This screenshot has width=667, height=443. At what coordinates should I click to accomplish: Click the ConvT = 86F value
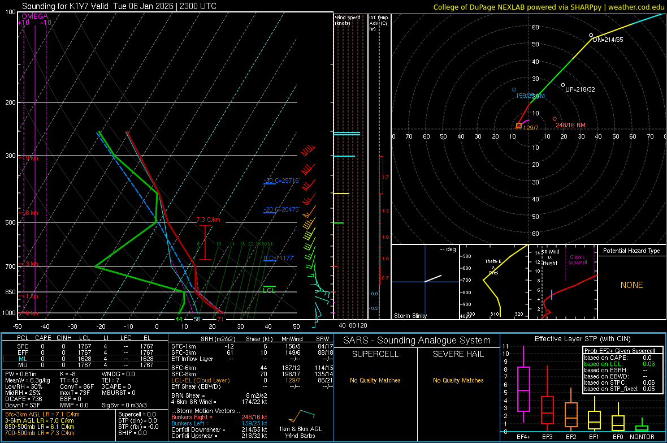76,387
